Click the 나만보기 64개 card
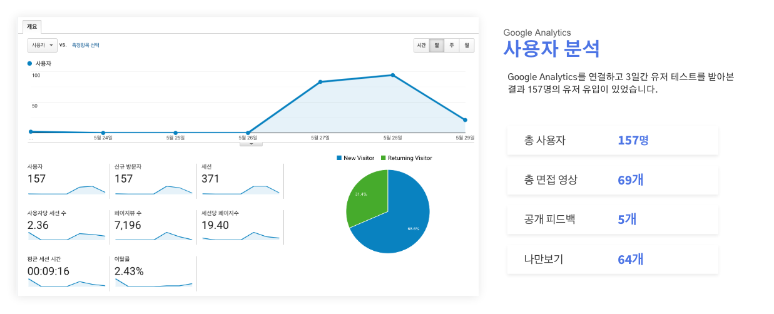Image resolution: width=774 pixels, height=314 pixels. coord(613,259)
